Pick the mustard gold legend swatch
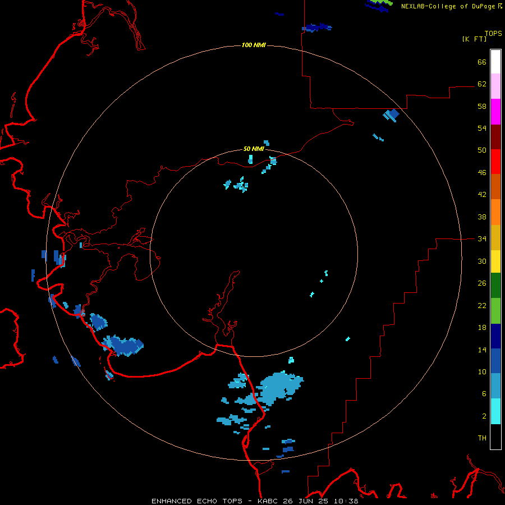This screenshot has width=505, height=505. click(x=495, y=237)
